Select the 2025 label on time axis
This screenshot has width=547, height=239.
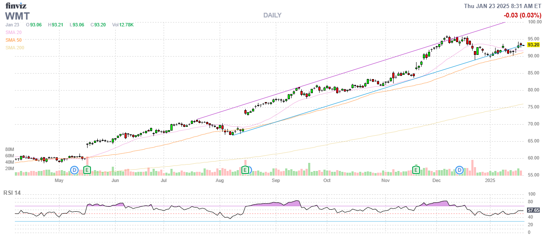point(490,181)
